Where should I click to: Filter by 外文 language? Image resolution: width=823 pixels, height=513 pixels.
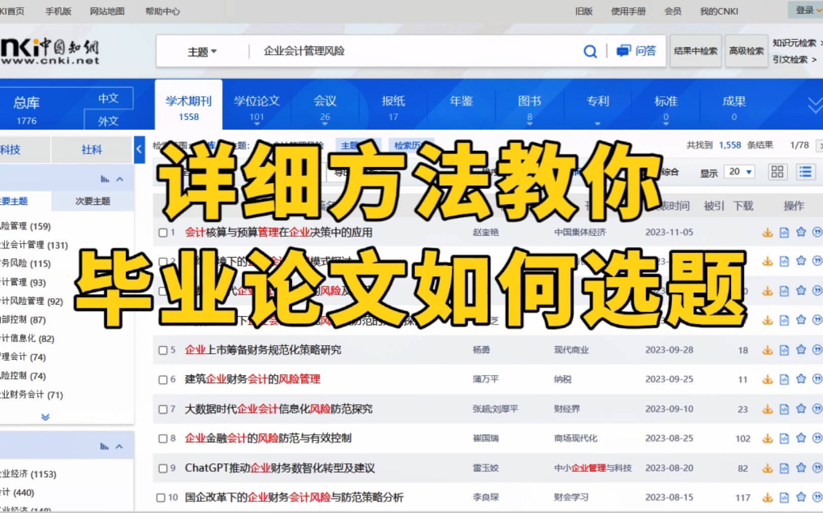[x=109, y=121]
